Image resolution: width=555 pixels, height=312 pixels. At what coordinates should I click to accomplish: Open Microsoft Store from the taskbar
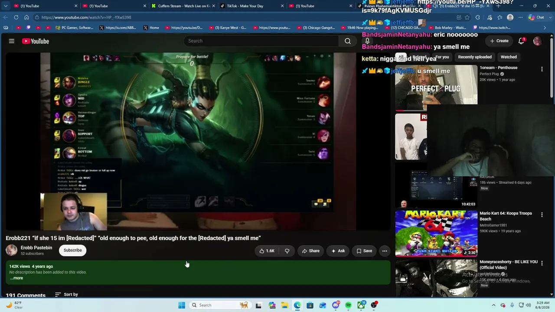pos(310,305)
